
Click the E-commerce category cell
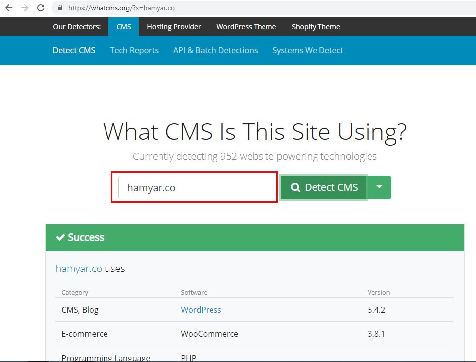(84, 334)
